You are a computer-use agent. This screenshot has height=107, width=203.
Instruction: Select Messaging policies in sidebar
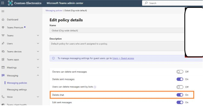(x=17, y=83)
